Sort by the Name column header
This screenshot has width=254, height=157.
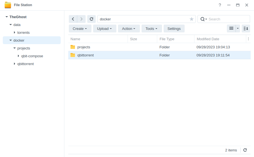[x=98, y=39]
